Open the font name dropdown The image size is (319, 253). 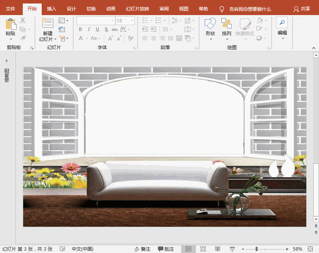[x=112, y=21]
